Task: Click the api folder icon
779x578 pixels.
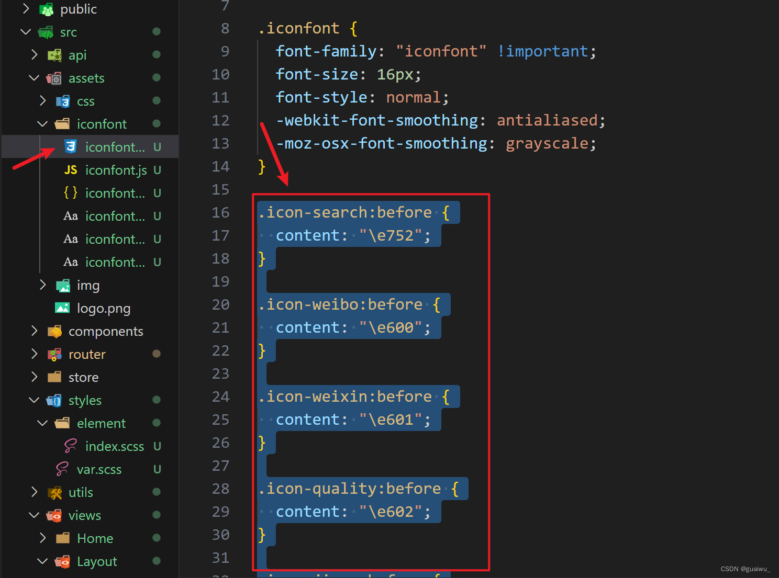Action: (x=54, y=55)
